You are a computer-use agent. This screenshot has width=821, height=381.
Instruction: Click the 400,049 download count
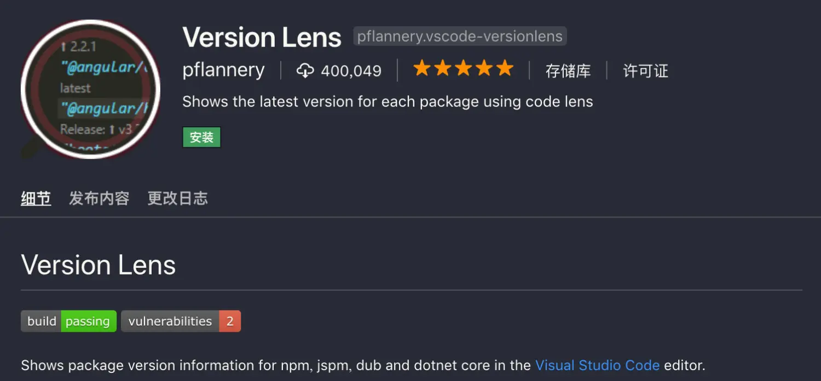click(351, 70)
